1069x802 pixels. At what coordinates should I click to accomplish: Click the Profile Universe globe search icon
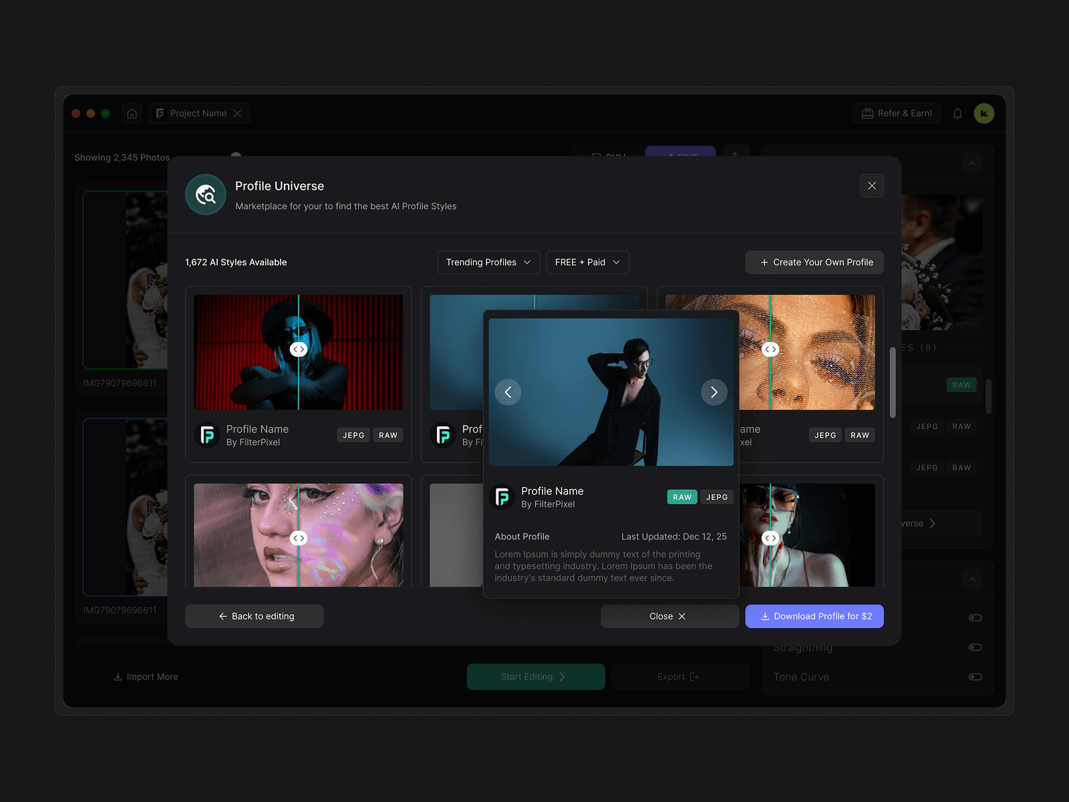pyautogui.click(x=206, y=194)
